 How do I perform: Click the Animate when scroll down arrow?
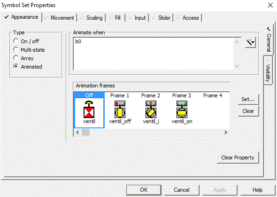237,66
